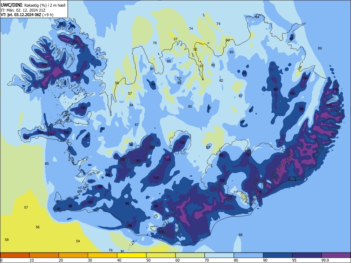Click the humidity value '82' on the map
Screen dimensions: 351x263
point(221,81)
